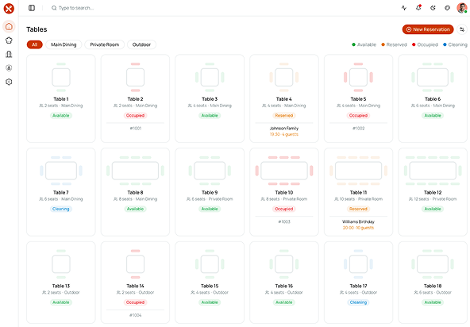Open the activity pulse icon
470x327 pixels.
point(404,8)
